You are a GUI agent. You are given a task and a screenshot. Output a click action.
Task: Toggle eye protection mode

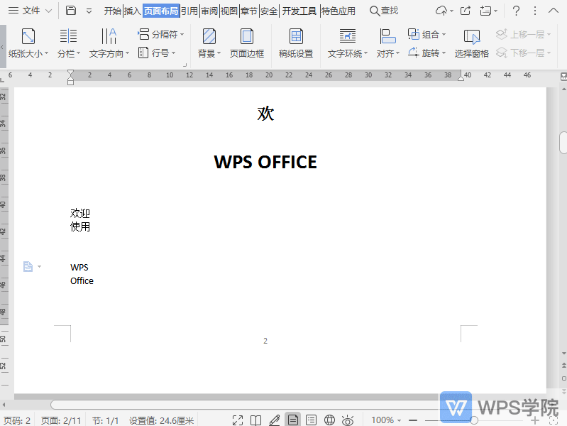point(348,420)
